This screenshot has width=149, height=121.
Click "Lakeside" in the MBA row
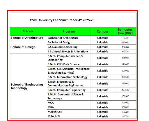pyautogui.click(x=103, y=107)
